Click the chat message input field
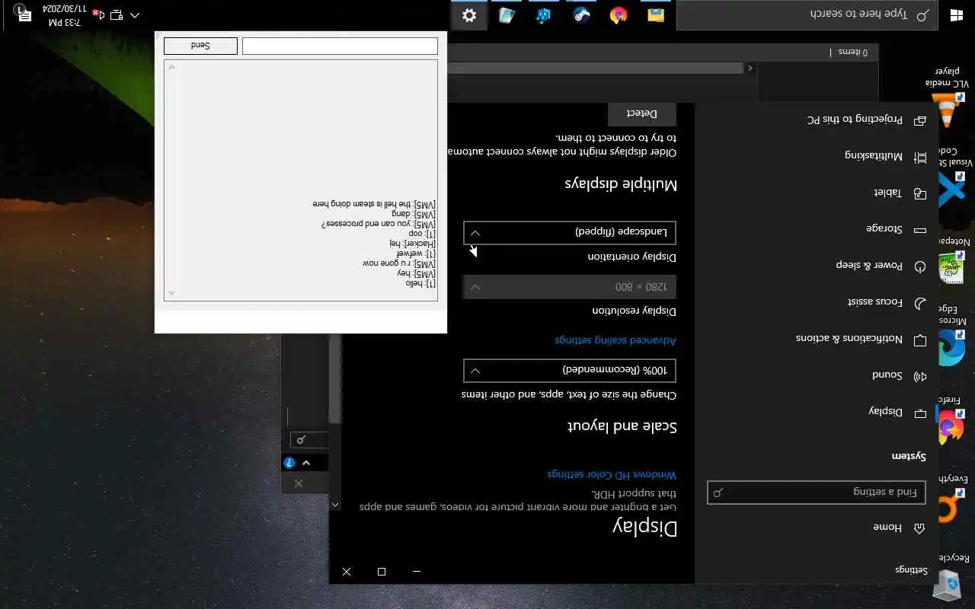975x609 pixels. tap(340, 46)
